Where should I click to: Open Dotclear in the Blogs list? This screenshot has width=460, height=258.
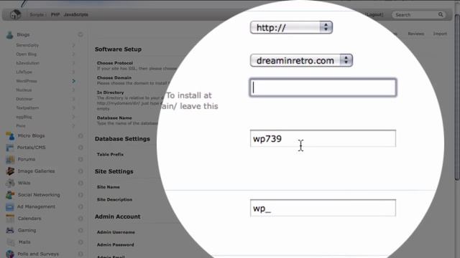pyautogui.click(x=24, y=99)
